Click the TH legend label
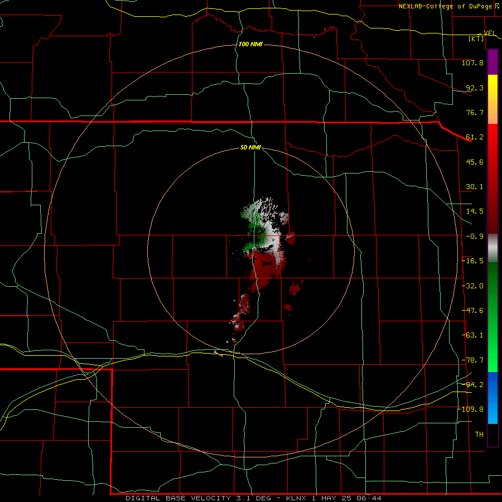The height and width of the screenshot is (502, 502). (x=479, y=434)
